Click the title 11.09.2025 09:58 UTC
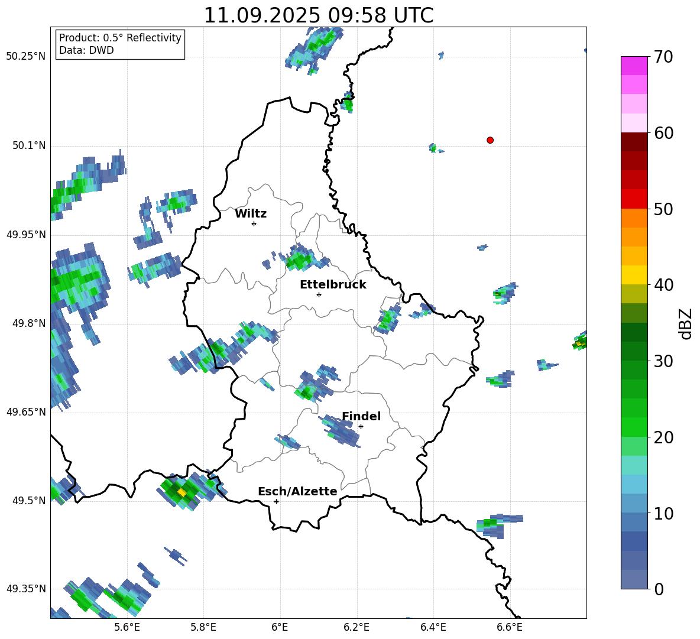Screen dimensions: 700x639 pos(319,15)
